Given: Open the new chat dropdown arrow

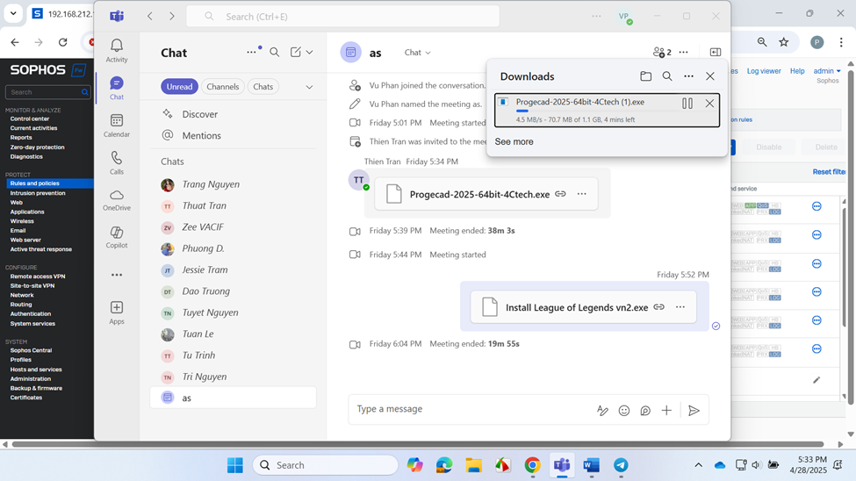Looking at the screenshot, I should click(309, 53).
